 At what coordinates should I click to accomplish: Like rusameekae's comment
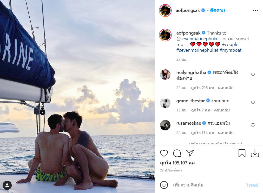click(x=253, y=125)
